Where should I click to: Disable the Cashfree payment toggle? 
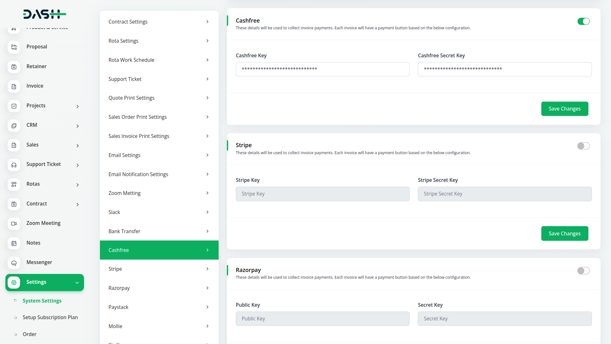coord(583,21)
